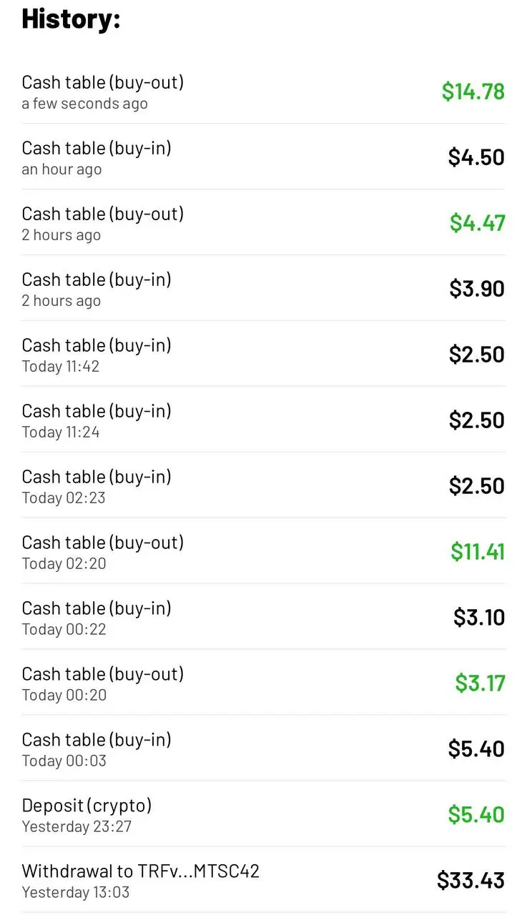Open the Deposit (crypto) transaction
Screen dimensions: 527x915
tap(263, 815)
